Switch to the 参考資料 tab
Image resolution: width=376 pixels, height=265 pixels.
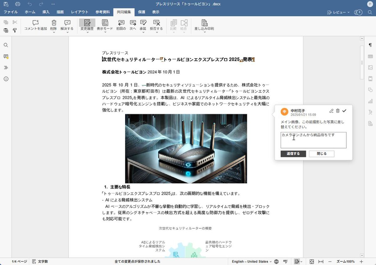click(103, 12)
